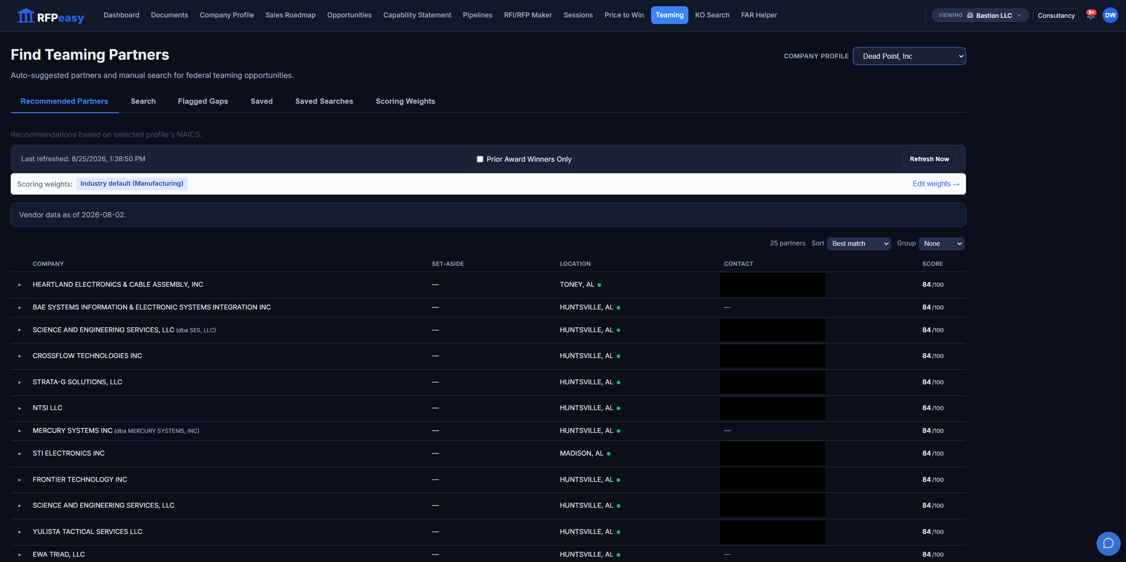Open the Saved Searches tab
Viewport: 1126px width, 562px height.
coord(324,101)
